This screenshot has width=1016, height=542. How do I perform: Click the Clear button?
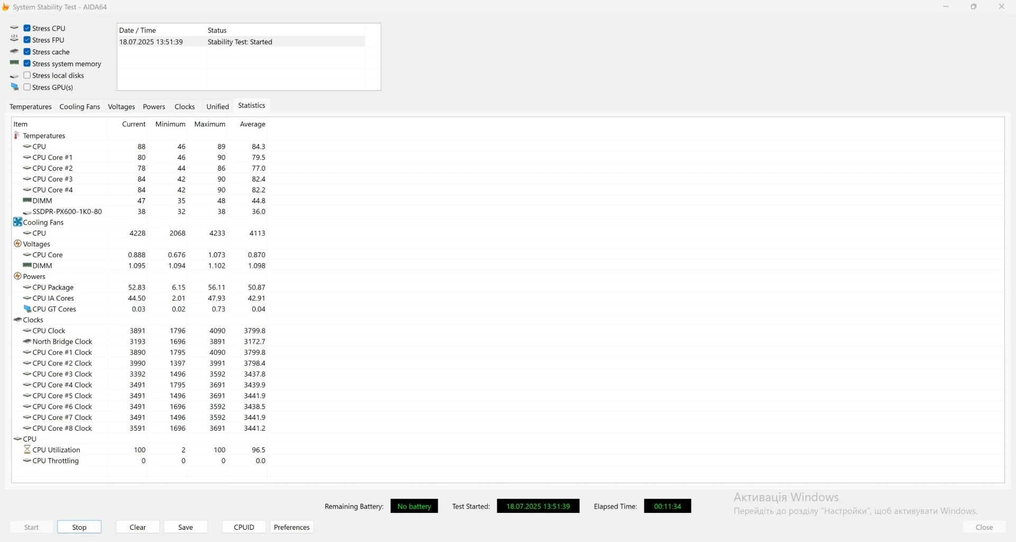138,527
